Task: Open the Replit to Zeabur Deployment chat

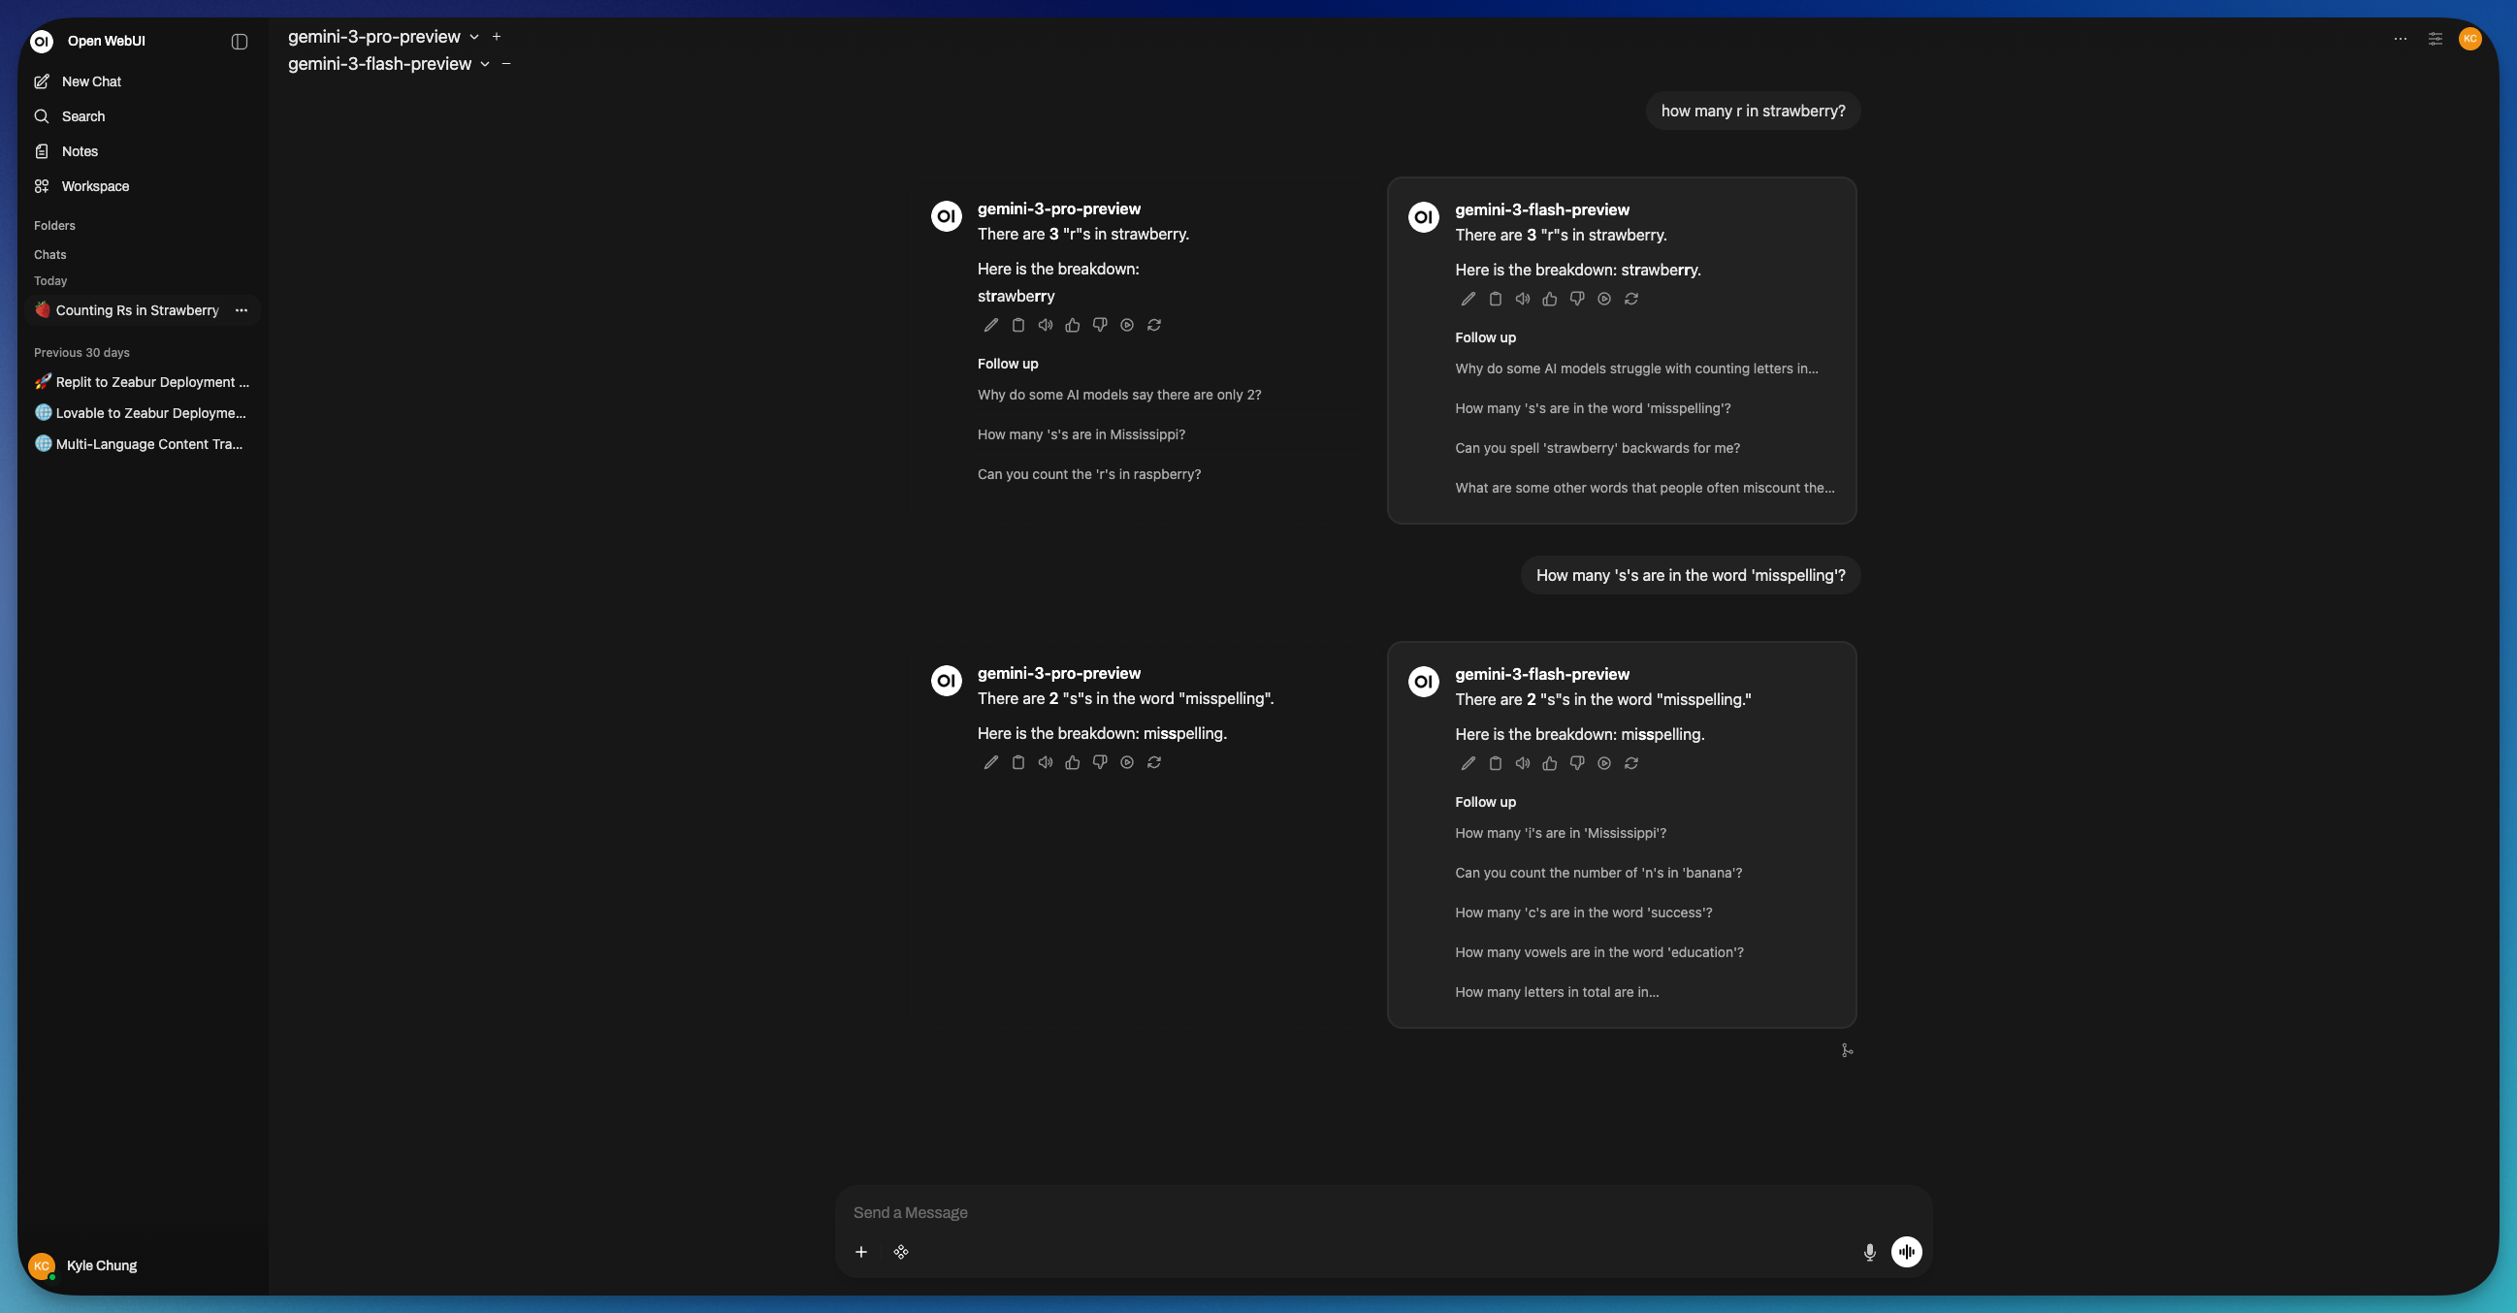Action: [151, 382]
